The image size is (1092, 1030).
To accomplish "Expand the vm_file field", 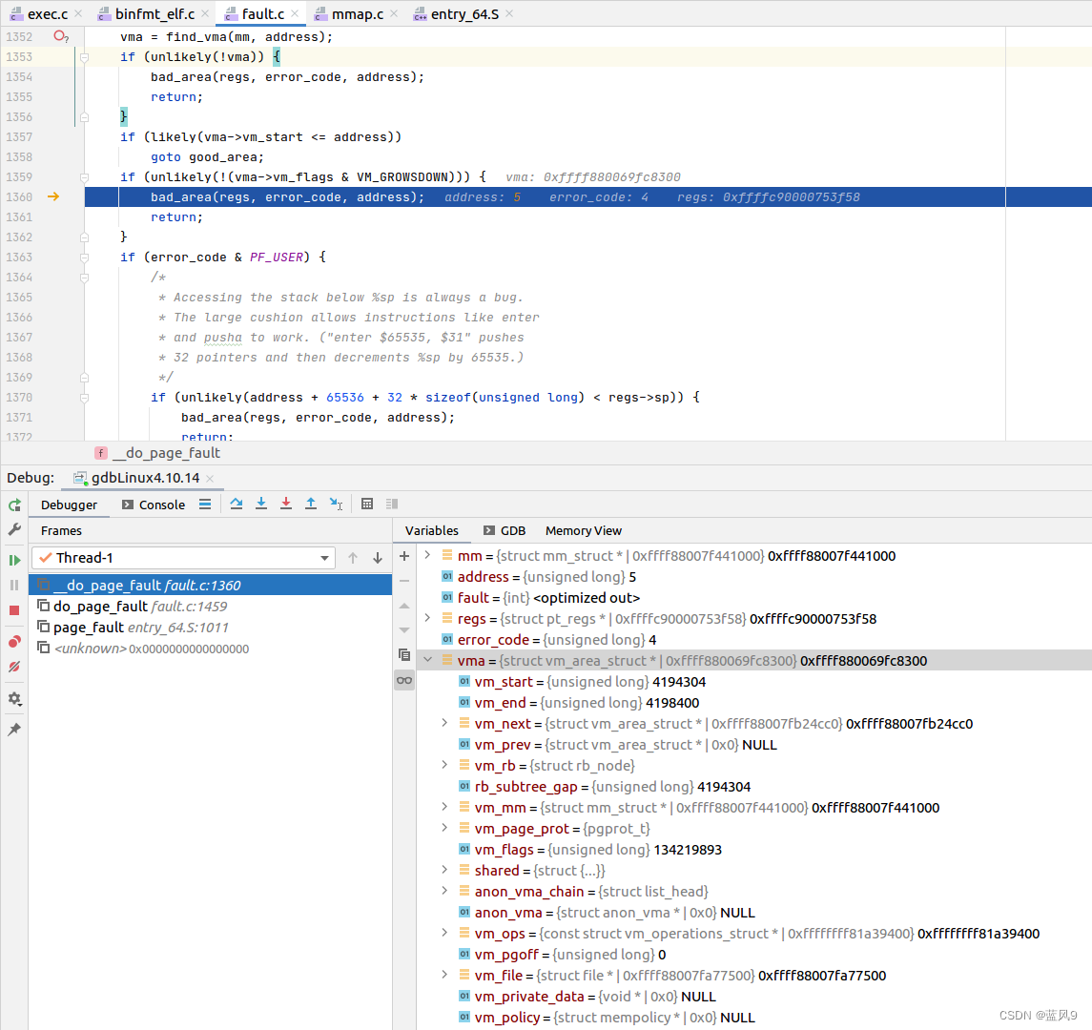I will tap(444, 975).
